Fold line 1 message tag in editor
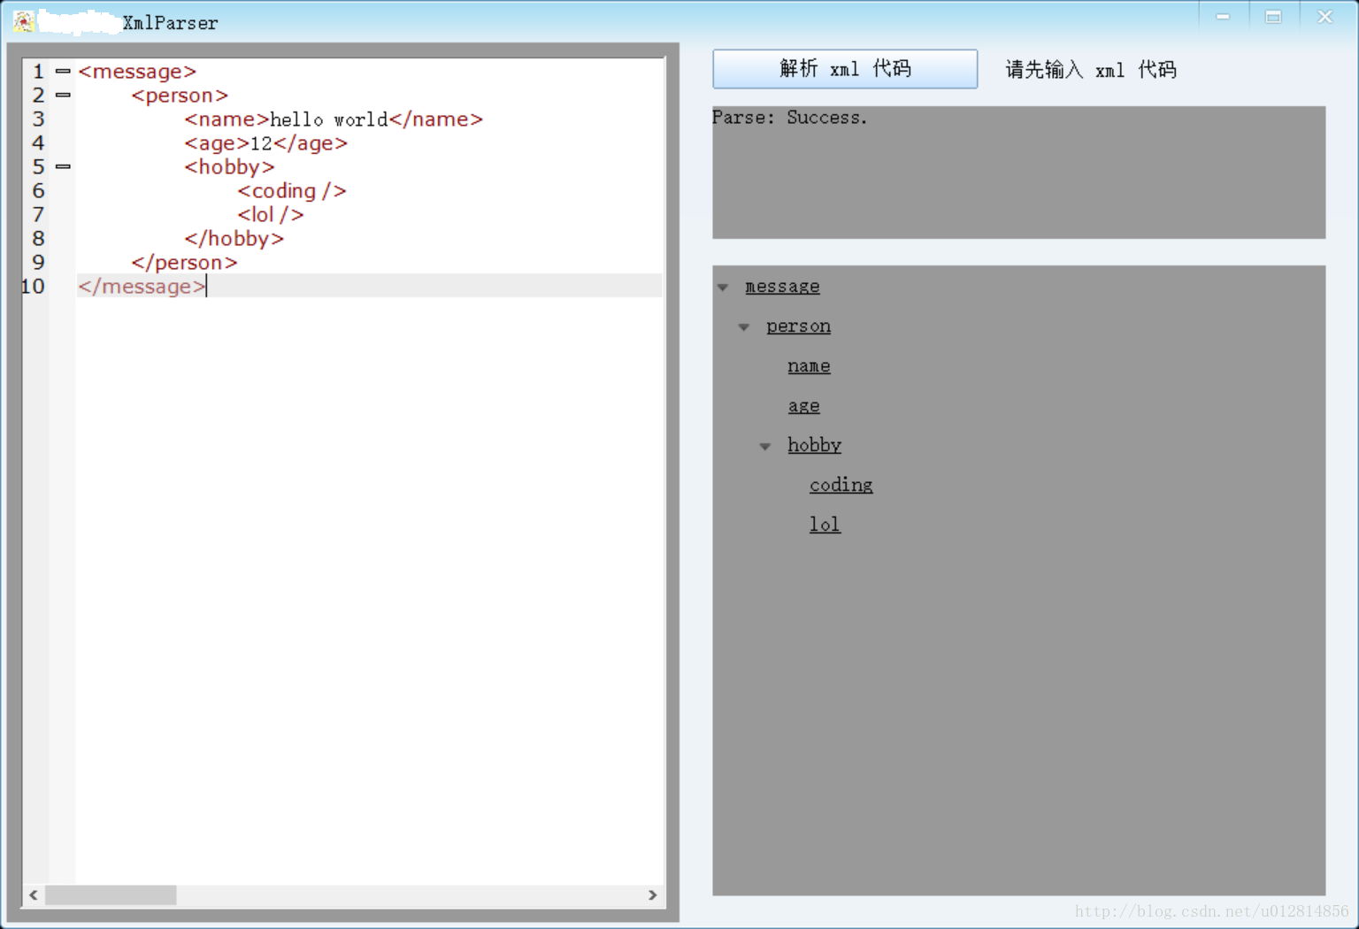The height and width of the screenshot is (929, 1359). tap(63, 71)
